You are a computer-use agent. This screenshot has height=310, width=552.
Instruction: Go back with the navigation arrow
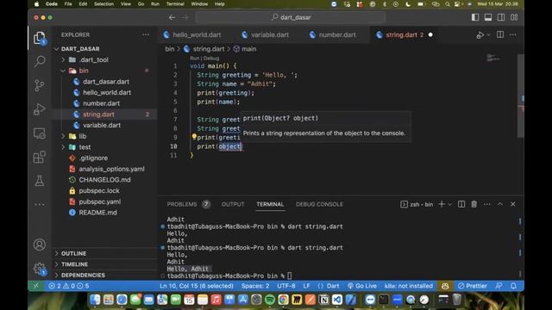coord(172,17)
